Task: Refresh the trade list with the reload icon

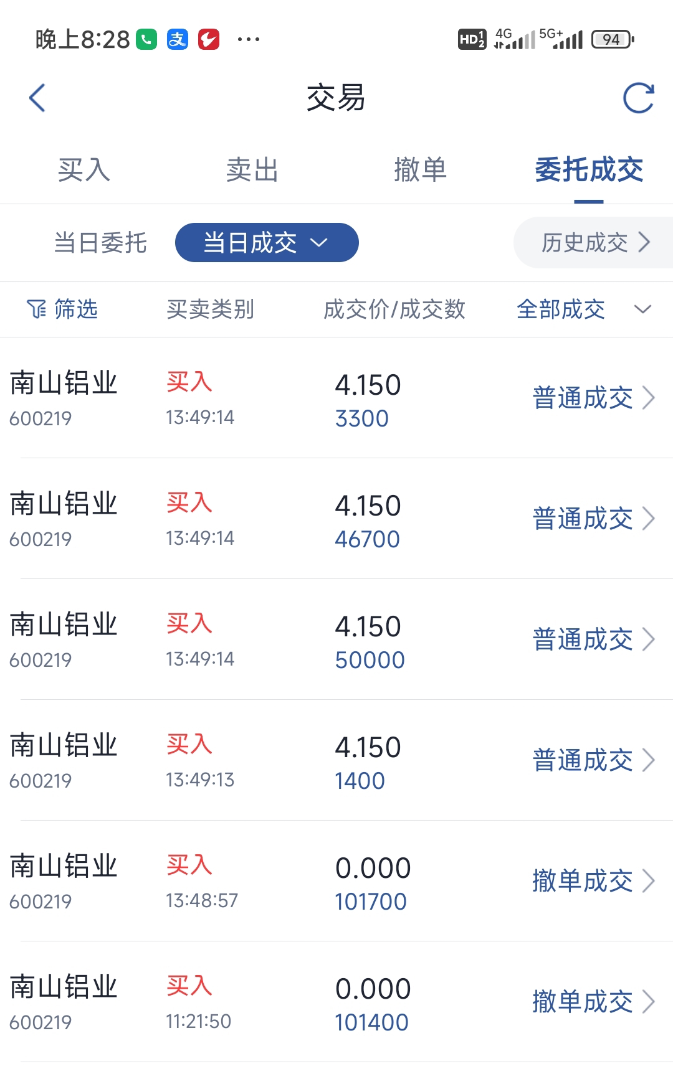Action: pos(639,98)
